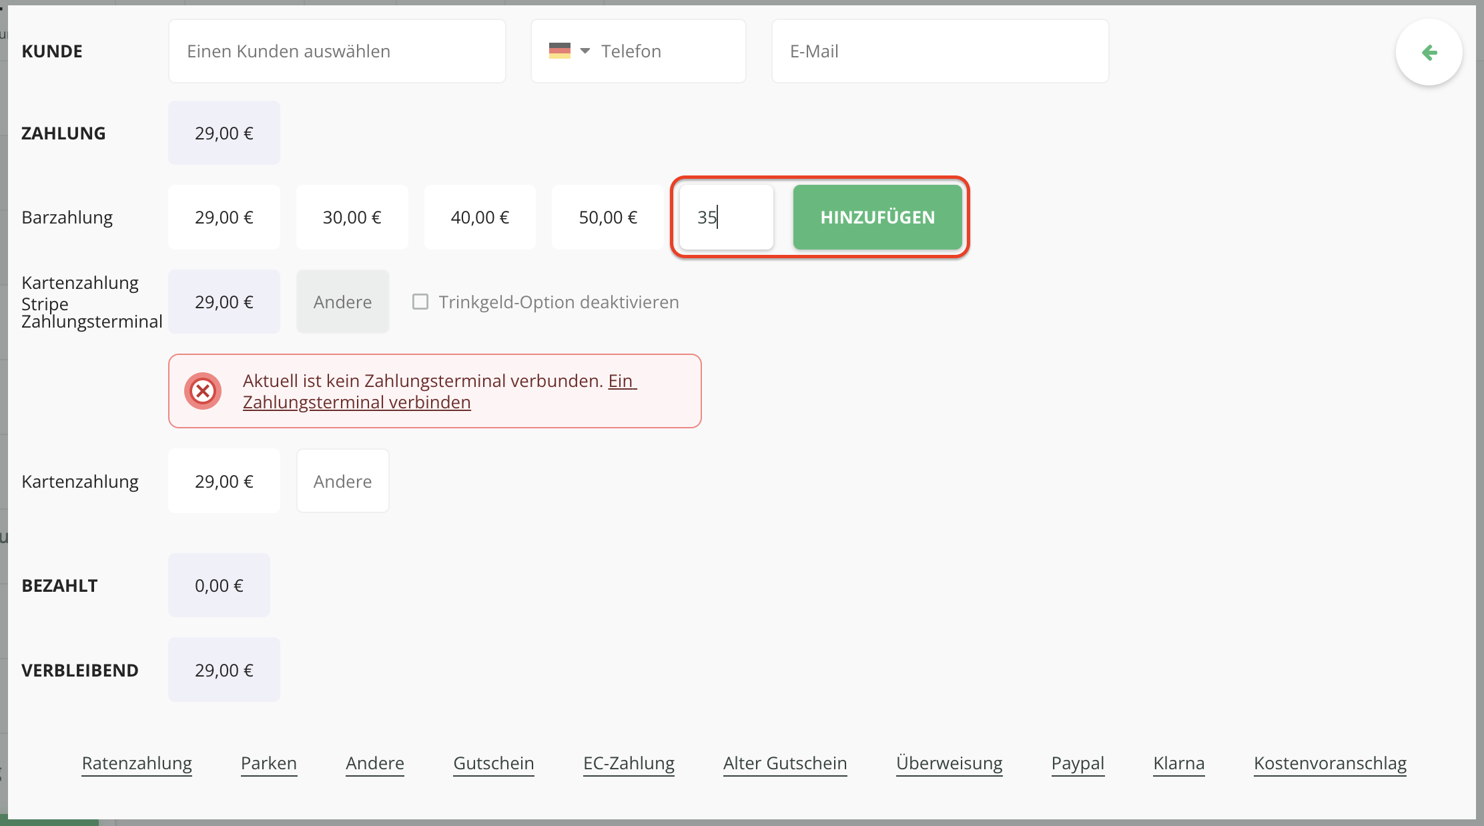Choose the Überweisung payment method
The width and height of the screenshot is (1484, 826).
coord(949,763)
